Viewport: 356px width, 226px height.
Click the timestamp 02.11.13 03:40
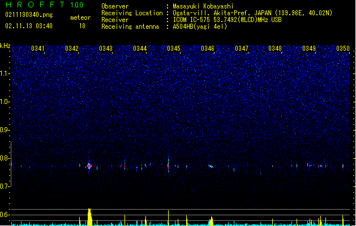29,25
